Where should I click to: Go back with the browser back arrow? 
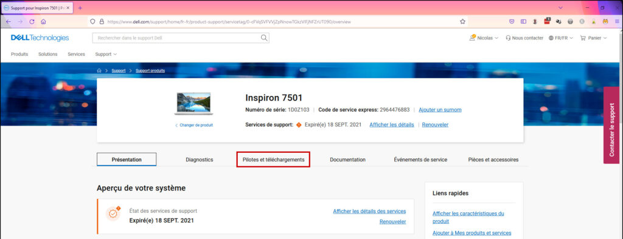[x=9, y=22]
